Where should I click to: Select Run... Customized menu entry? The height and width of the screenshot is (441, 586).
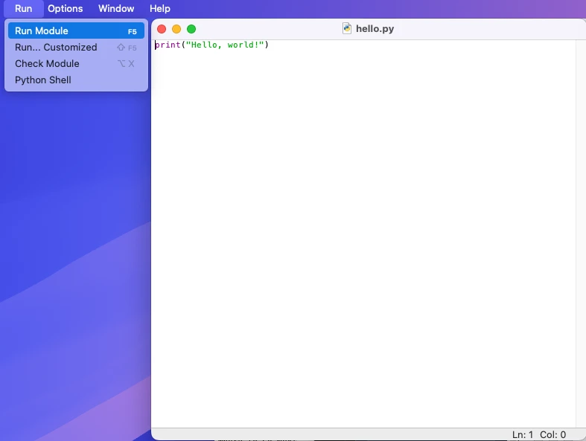pyautogui.click(x=76, y=48)
